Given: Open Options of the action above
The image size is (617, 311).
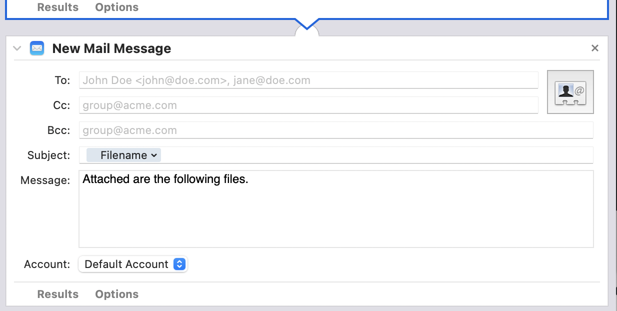Looking at the screenshot, I should 117,7.
